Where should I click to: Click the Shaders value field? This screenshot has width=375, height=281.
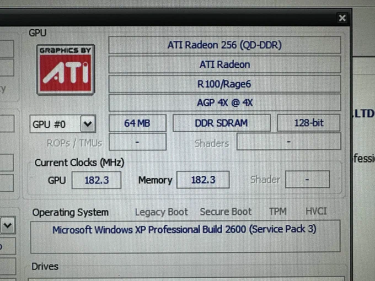click(288, 142)
